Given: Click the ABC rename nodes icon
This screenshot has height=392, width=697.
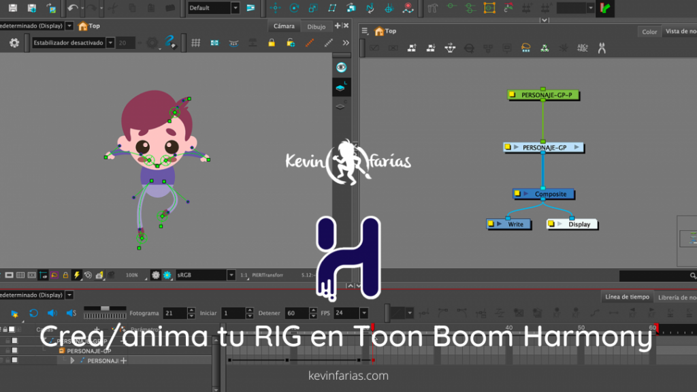Looking at the screenshot, I should click(583, 48).
